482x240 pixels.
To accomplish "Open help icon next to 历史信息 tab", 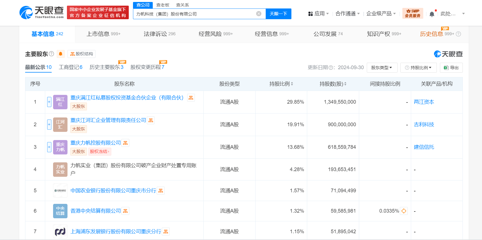I will tap(458, 34).
